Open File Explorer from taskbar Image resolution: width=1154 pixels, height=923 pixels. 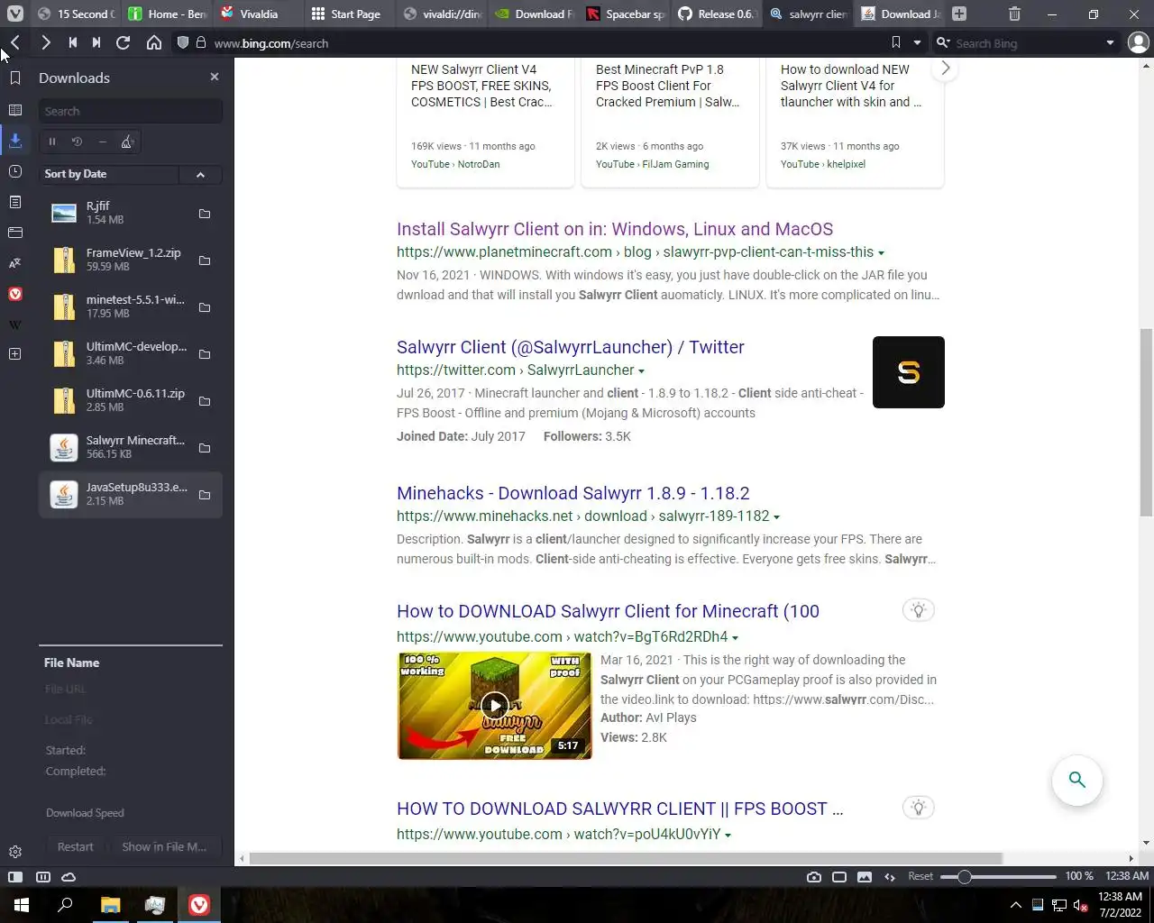[110, 905]
